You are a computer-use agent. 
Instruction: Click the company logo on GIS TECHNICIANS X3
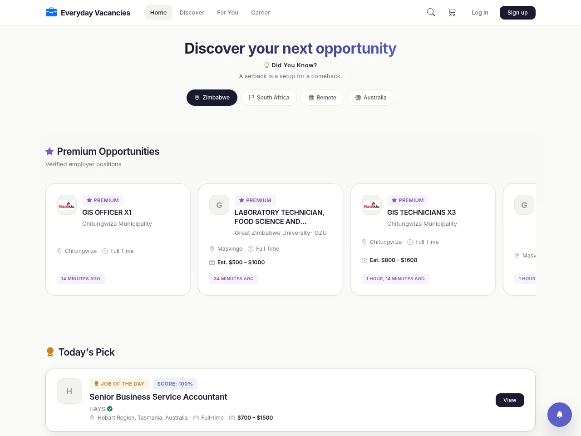(x=372, y=205)
